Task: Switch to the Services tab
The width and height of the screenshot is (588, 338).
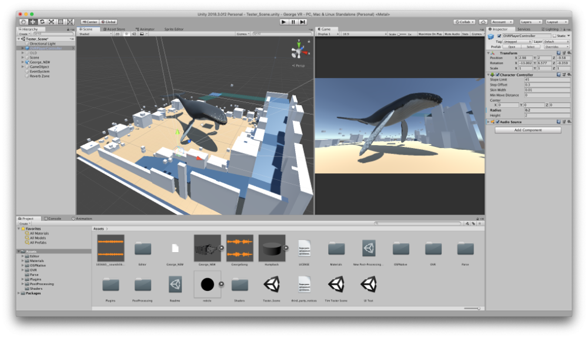Action: pyautogui.click(x=524, y=29)
